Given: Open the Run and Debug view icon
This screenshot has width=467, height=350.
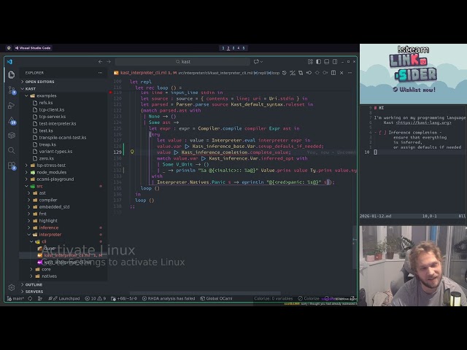Looking at the screenshot, I should tap(12, 105).
